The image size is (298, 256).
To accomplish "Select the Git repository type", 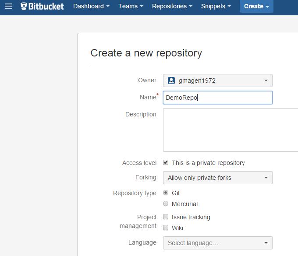I will pos(166,193).
